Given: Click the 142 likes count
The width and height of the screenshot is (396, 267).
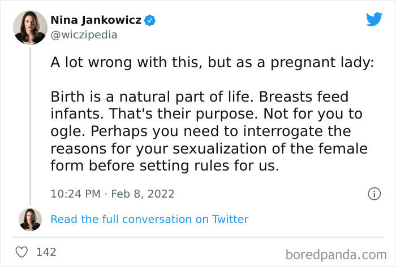Looking at the screenshot, I should pos(46,252).
